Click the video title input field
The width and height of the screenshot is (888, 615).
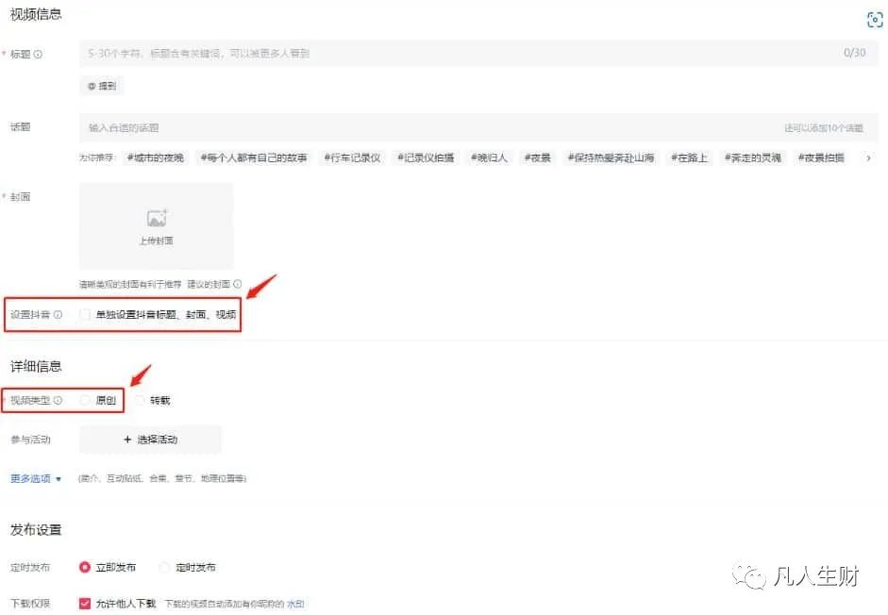tap(377, 54)
